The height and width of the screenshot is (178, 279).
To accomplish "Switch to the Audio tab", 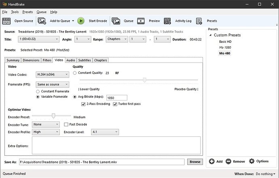I will (x=71, y=60).
